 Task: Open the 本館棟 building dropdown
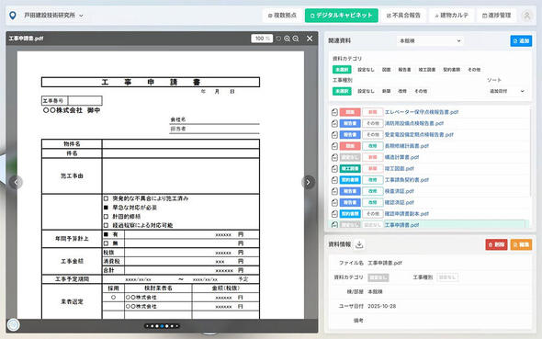pyautogui.click(x=430, y=40)
